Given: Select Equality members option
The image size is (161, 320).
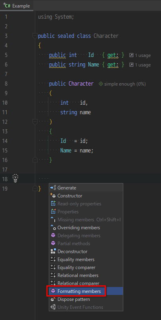Looking at the screenshot, I should [x=86, y=260].
